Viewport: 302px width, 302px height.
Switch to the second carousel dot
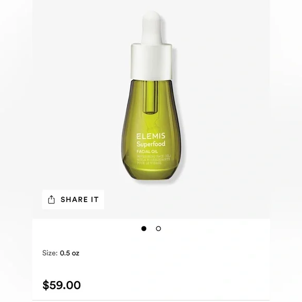click(158, 229)
